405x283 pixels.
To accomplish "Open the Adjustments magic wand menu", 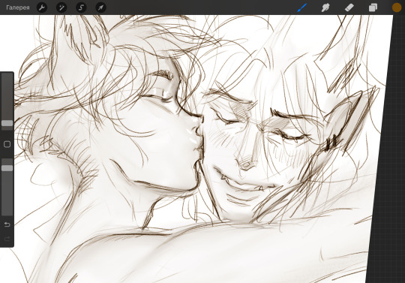I will pyautogui.click(x=61, y=8).
